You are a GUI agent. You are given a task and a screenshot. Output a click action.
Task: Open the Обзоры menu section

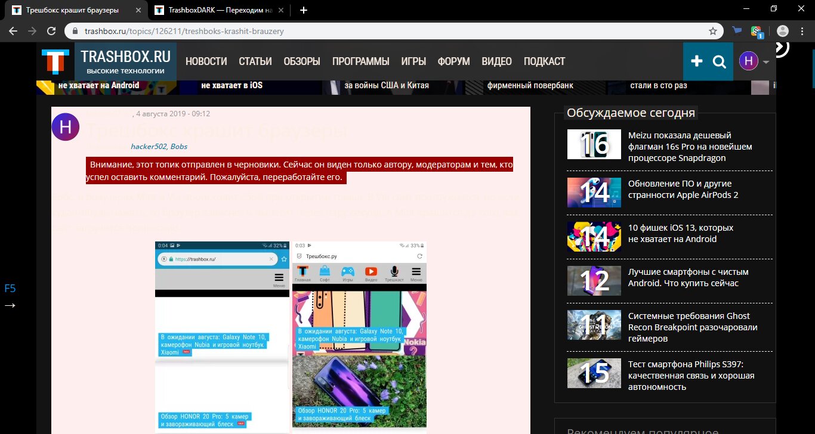click(302, 61)
